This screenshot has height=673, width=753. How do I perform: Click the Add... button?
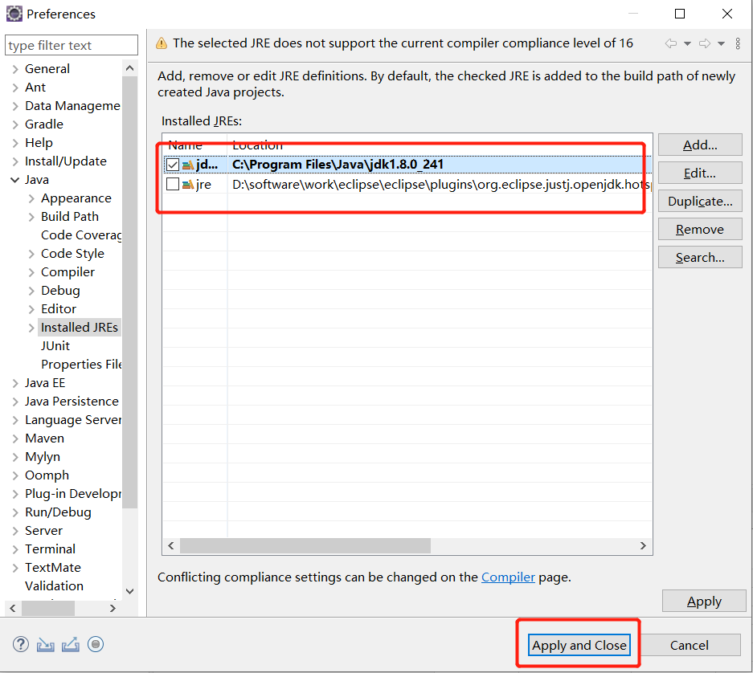coord(700,145)
